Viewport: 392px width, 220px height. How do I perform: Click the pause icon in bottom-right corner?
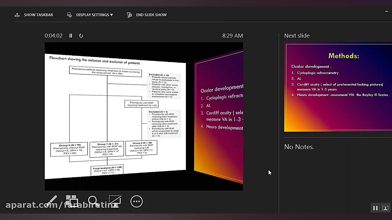tap(375, 208)
